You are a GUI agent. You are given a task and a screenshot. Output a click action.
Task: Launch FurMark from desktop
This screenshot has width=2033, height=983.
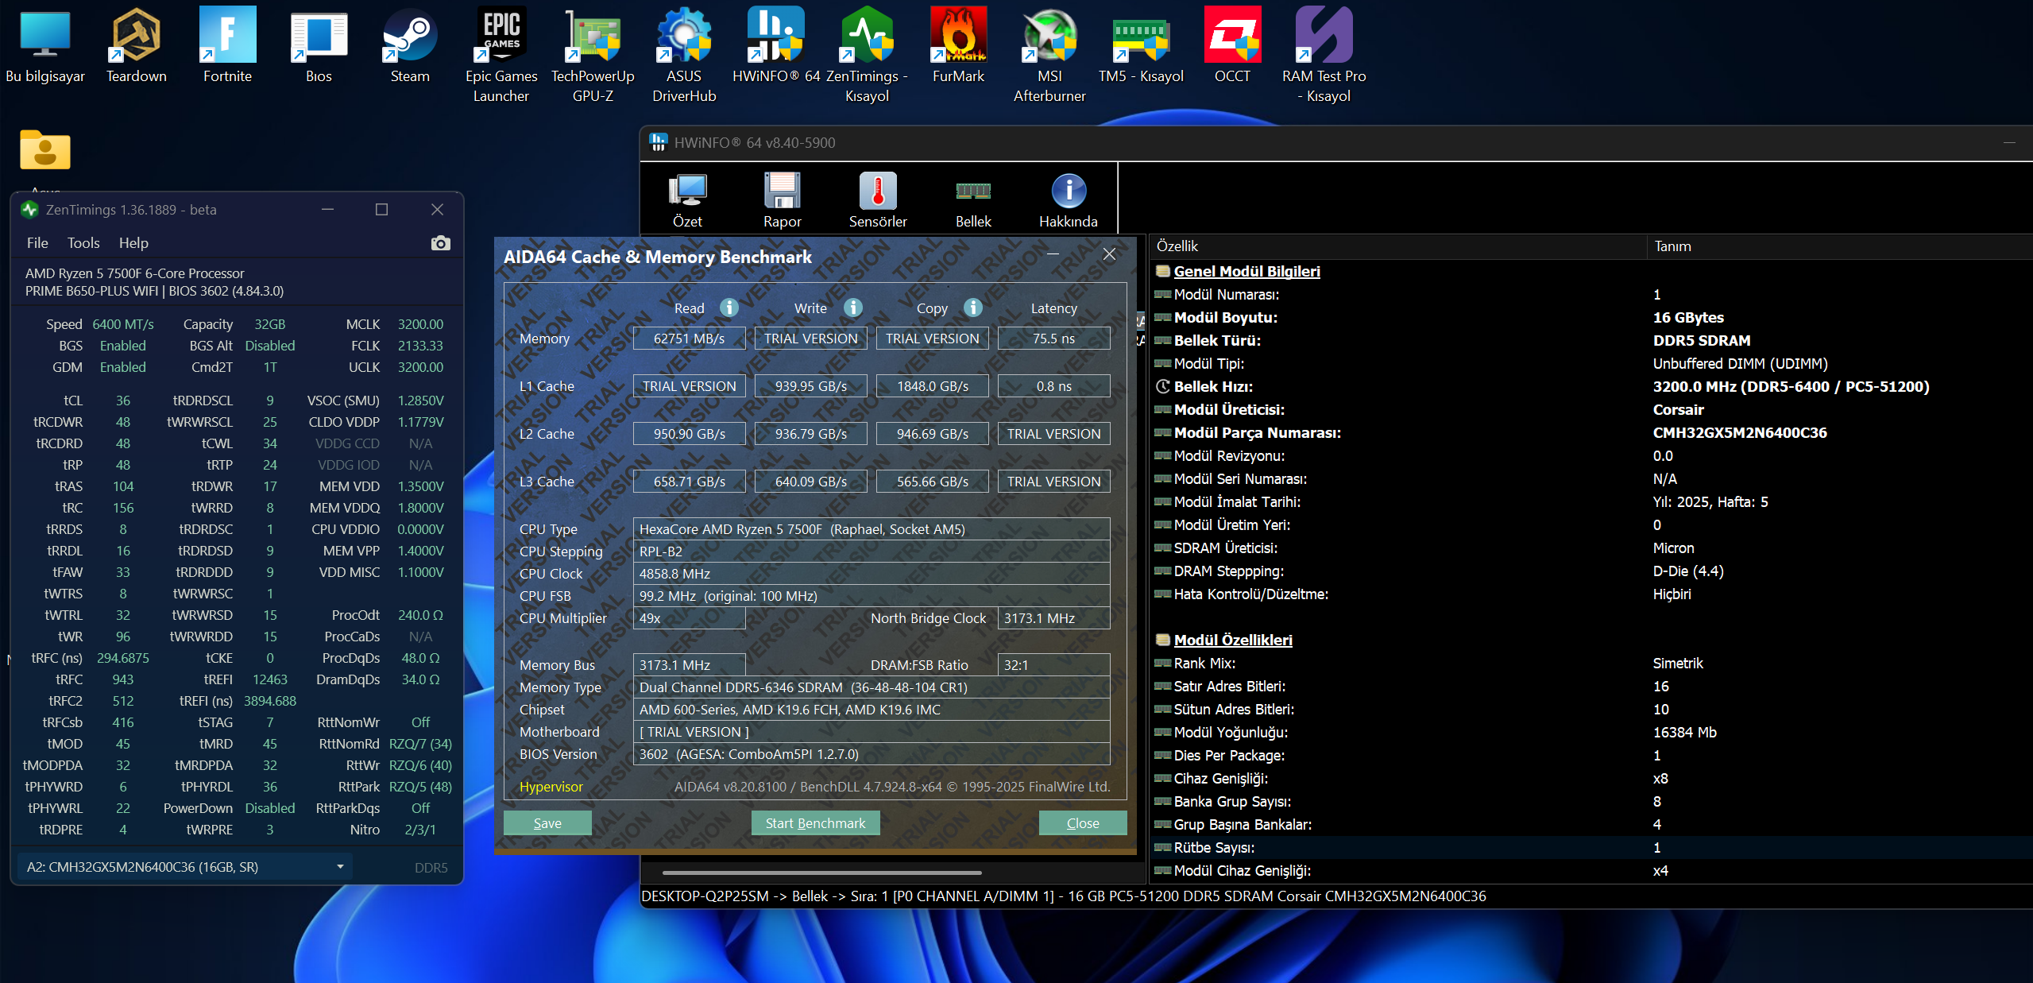[x=958, y=46]
